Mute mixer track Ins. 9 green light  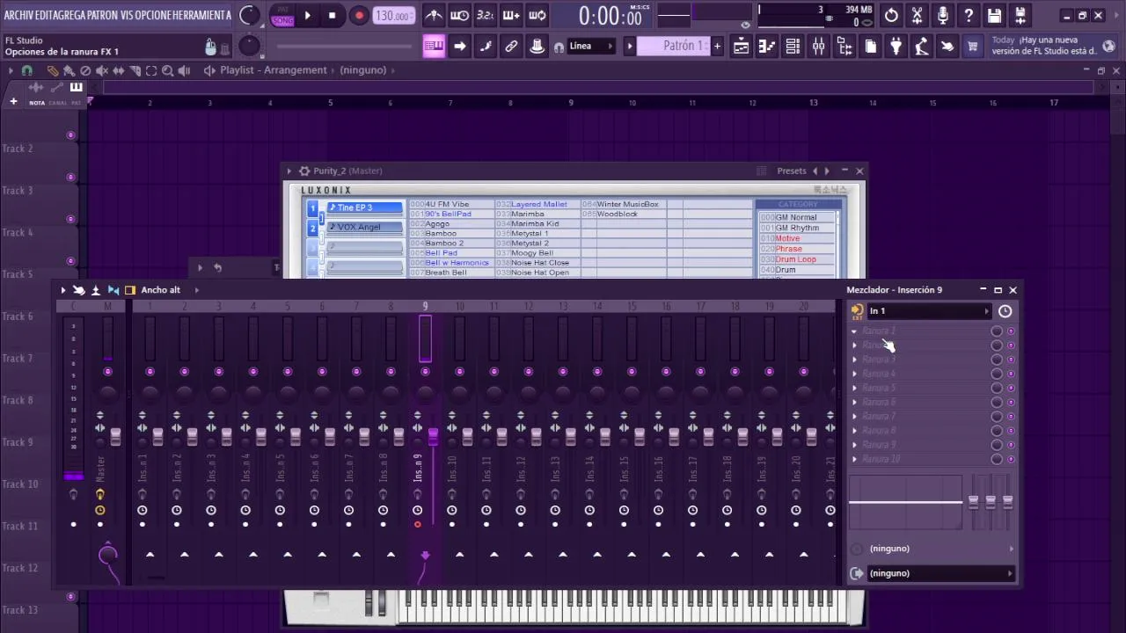(x=425, y=372)
